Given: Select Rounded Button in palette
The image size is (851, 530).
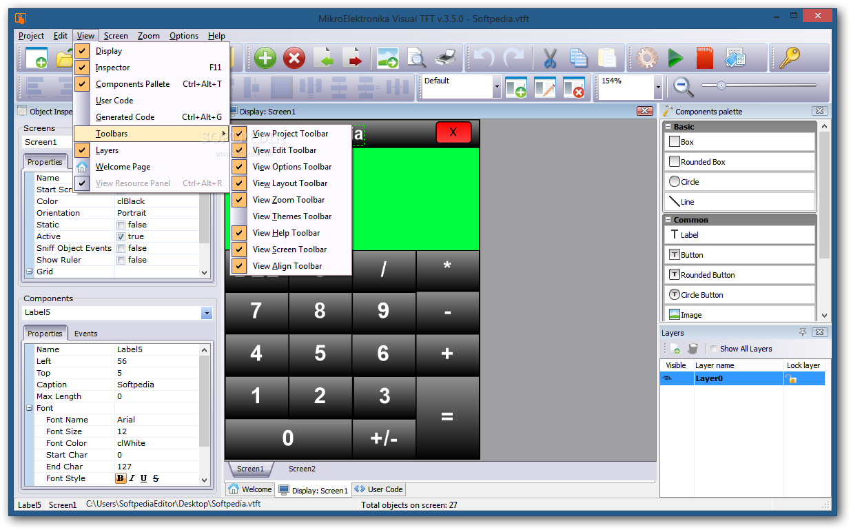Looking at the screenshot, I should point(739,275).
